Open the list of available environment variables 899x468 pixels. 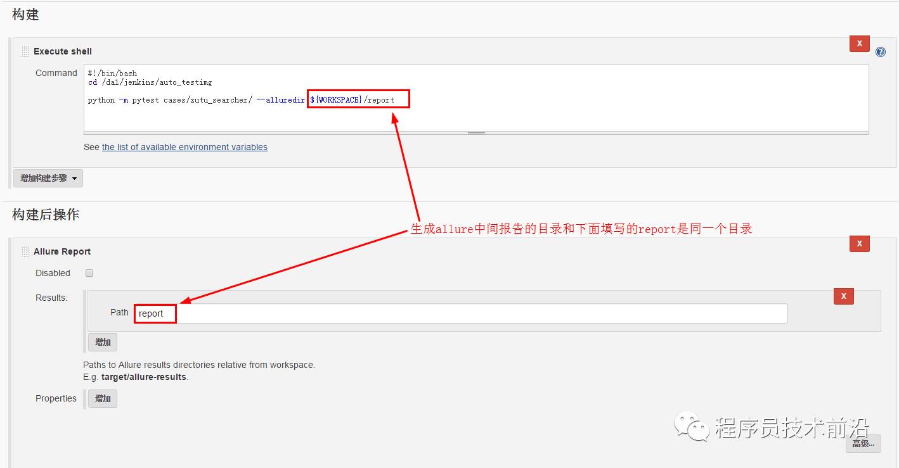pos(184,147)
